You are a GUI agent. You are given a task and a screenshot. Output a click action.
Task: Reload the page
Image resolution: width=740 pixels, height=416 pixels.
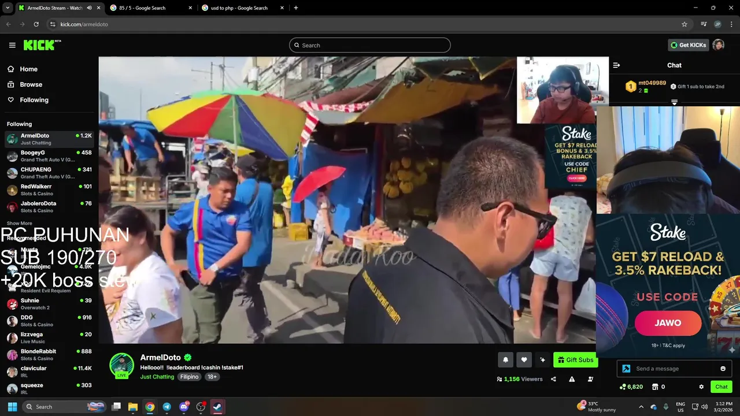(36, 24)
